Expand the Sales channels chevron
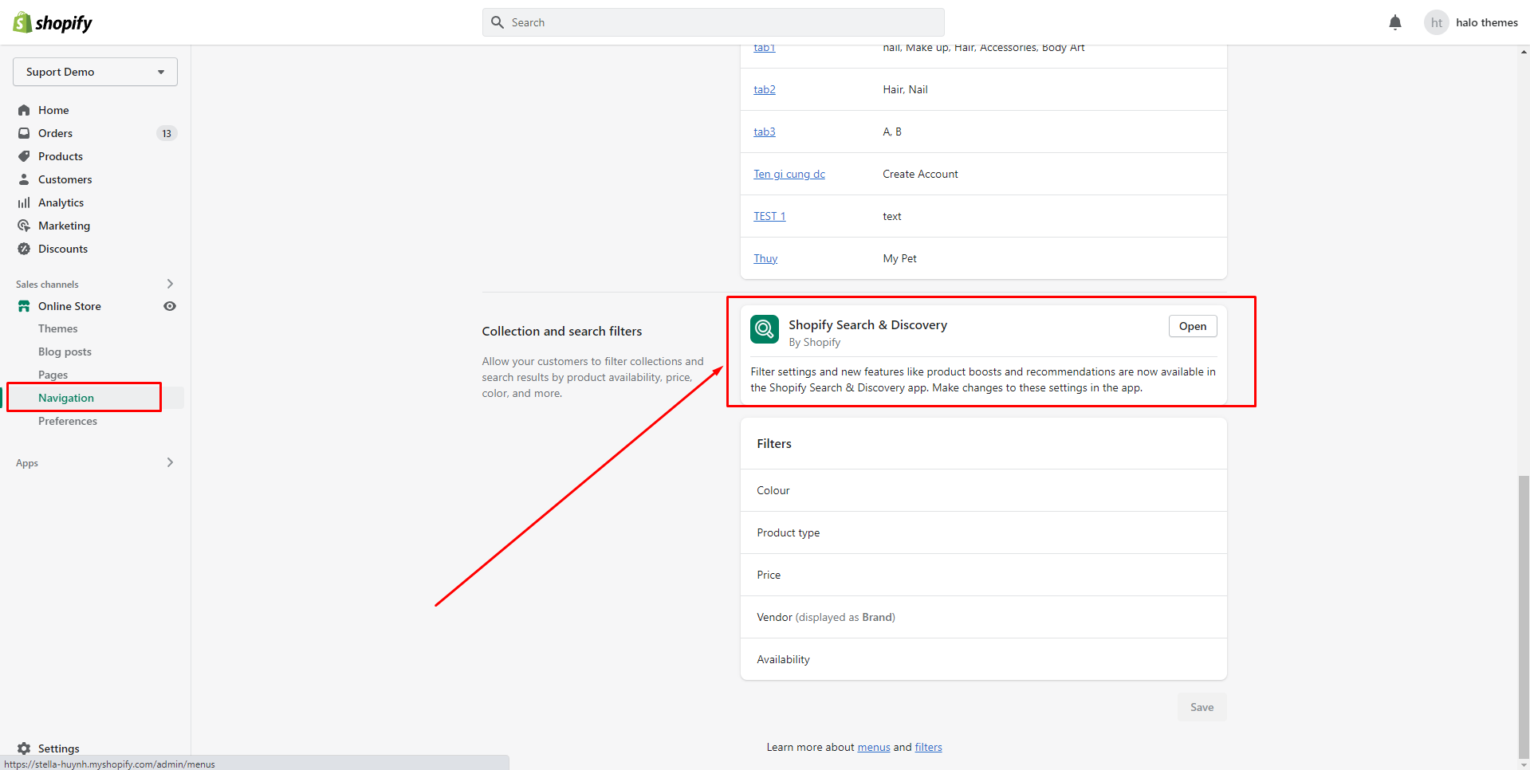Image resolution: width=1530 pixels, height=770 pixels. [170, 284]
